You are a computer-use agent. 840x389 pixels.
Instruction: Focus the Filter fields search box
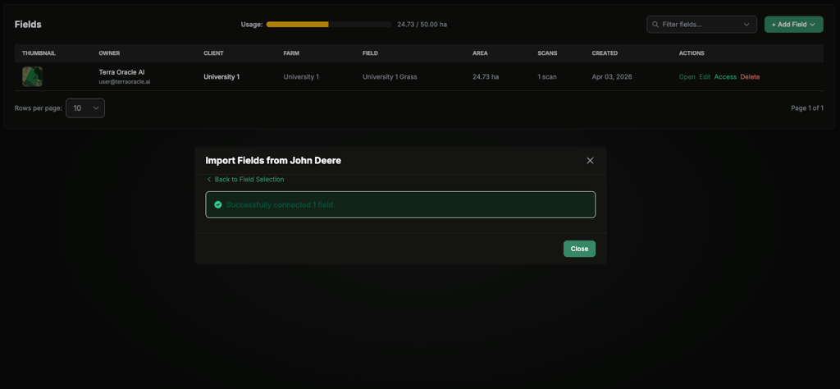pos(701,24)
